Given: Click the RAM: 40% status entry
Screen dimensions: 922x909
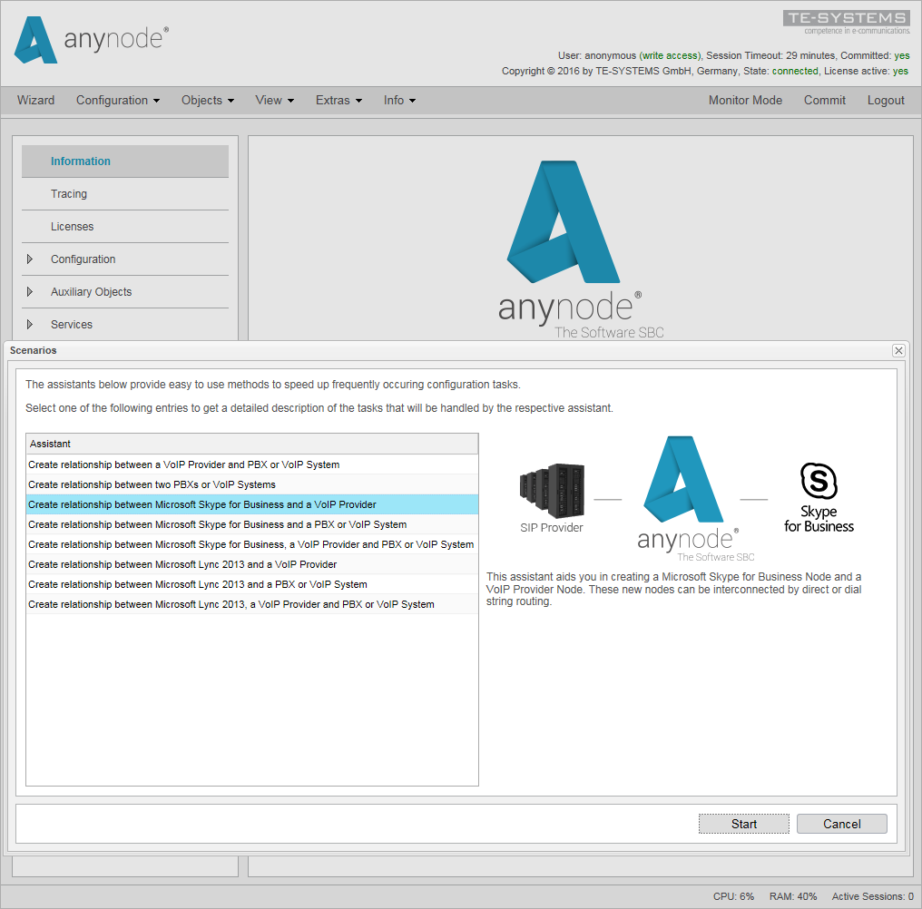Looking at the screenshot, I should pos(792,896).
